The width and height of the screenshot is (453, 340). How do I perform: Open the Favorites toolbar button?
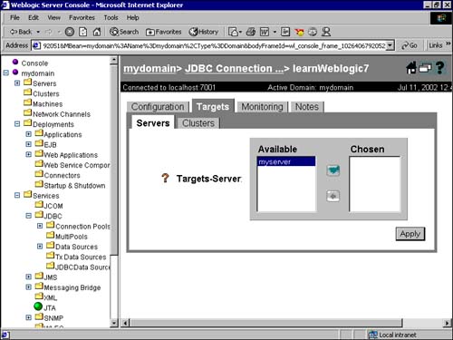[164, 32]
